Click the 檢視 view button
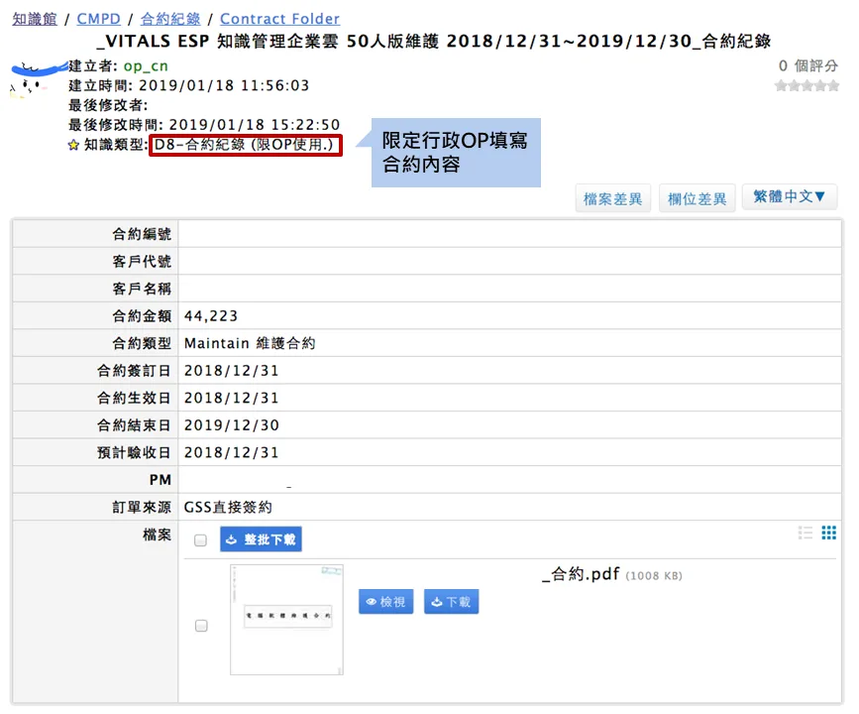This screenshot has height=714, width=859. 385,602
